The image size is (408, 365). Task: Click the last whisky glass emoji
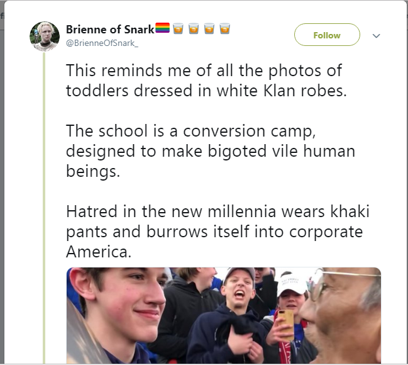225,28
